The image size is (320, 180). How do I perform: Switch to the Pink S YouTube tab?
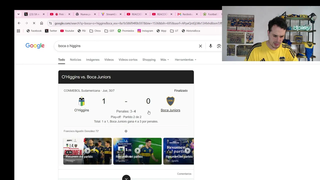(x=60, y=14)
